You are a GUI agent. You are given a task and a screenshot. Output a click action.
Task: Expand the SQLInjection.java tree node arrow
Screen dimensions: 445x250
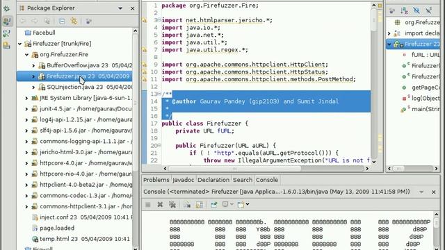click(33, 87)
